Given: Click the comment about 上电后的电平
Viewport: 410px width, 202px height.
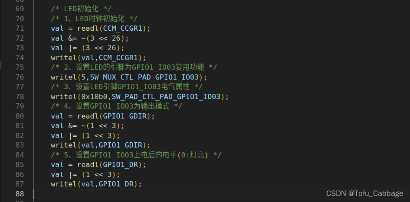Looking at the screenshot, I should pyautogui.click(x=136, y=155).
